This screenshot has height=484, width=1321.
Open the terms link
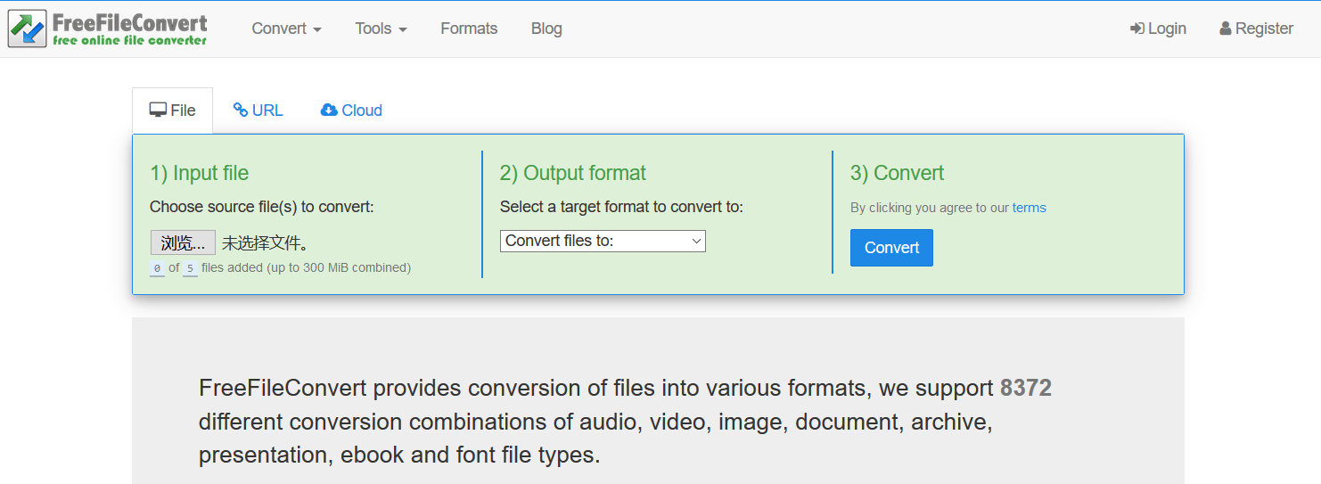pyautogui.click(x=1029, y=208)
